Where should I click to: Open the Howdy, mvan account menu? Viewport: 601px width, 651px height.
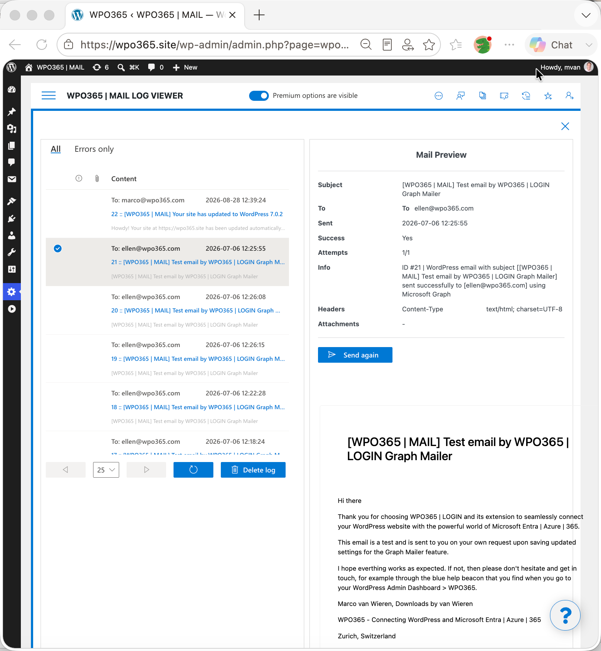[566, 67]
